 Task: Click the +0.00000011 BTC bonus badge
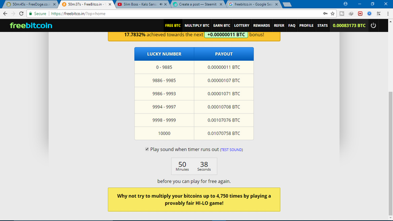pyautogui.click(x=226, y=34)
